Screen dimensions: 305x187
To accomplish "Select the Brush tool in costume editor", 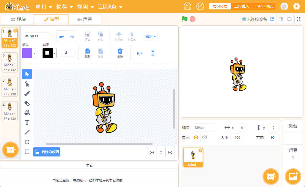I will click(x=27, y=93).
